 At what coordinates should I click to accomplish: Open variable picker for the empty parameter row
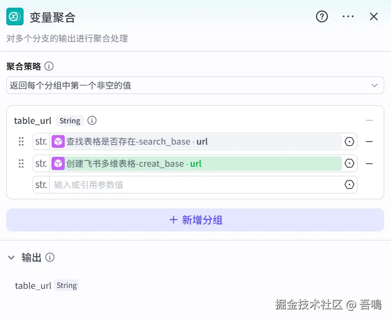pos(349,185)
